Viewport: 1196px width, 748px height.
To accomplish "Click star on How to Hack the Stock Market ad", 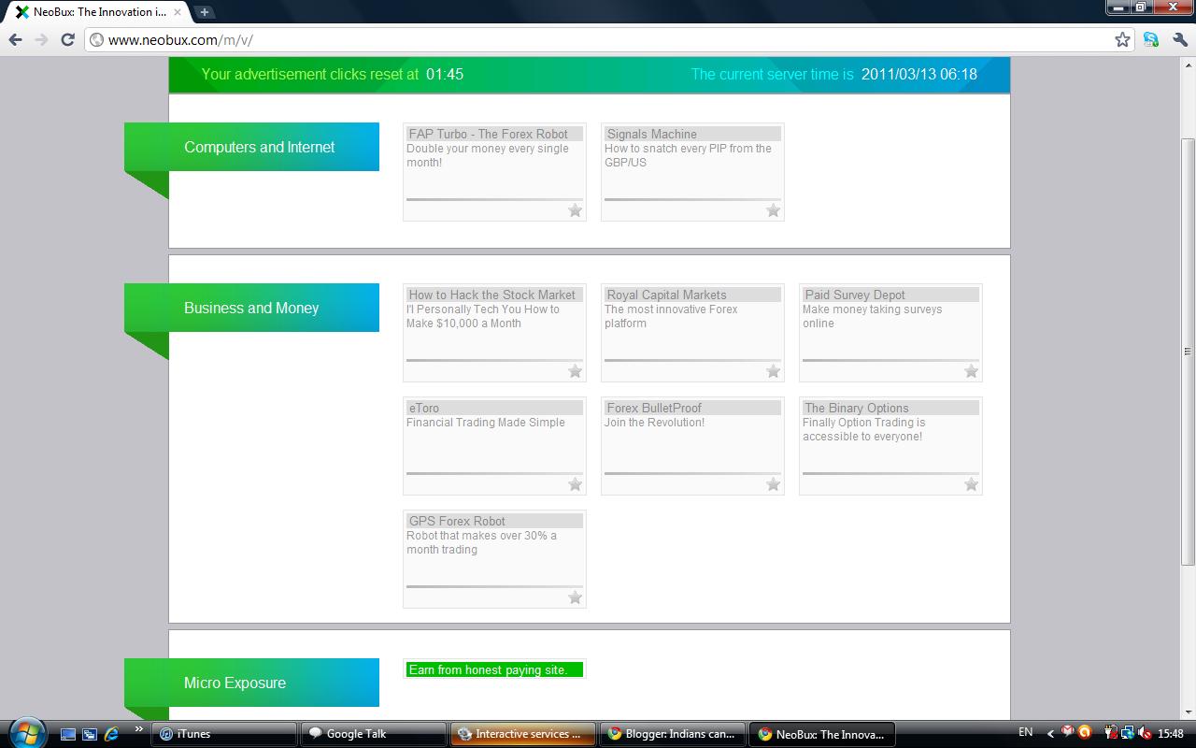I will (x=575, y=371).
